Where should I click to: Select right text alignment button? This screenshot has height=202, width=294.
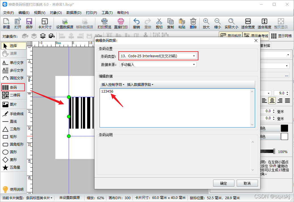point(280,101)
